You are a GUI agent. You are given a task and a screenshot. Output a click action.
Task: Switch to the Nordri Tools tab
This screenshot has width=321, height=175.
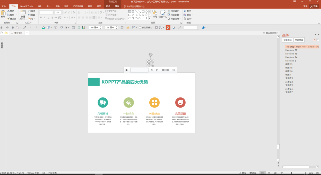point(27,6)
